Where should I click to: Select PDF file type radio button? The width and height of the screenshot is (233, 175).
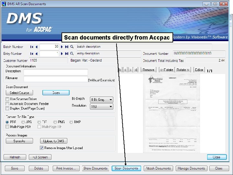click(x=7, y=122)
